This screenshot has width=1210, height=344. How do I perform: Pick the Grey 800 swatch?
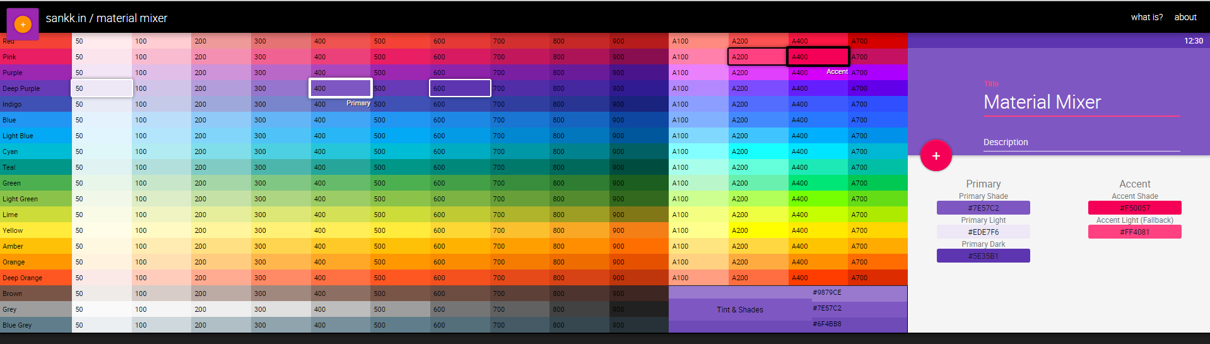point(579,309)
